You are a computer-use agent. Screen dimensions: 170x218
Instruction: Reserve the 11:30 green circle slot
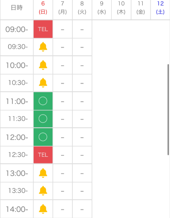(43, 119)
